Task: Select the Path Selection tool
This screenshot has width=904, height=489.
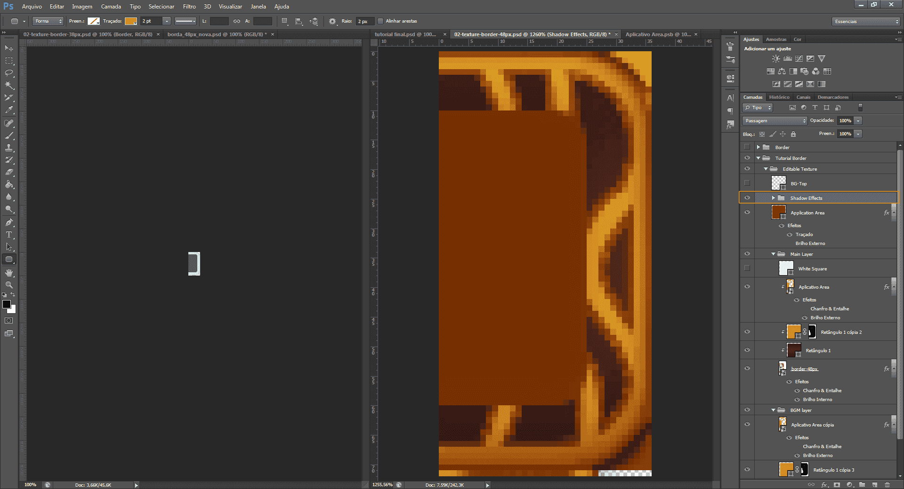Action: [x=9, y=247]
